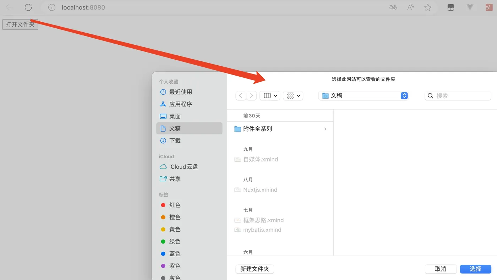This screenshot has height=280, width=497.
Task: Click the 打开文件夹 button on the page
Action: tap(20, 24)
